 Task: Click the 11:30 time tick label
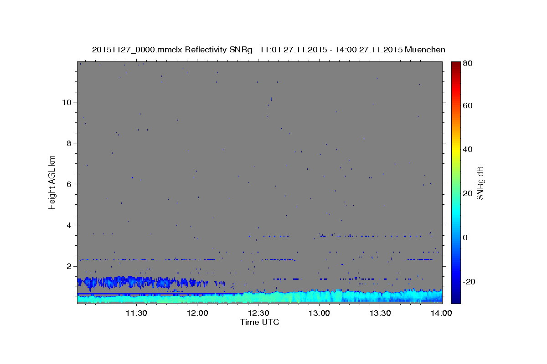(x=136, y=313)
